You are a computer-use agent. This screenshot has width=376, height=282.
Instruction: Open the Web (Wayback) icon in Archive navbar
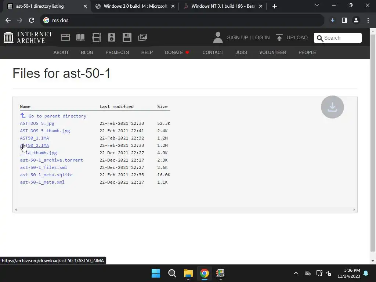(65, 37)
